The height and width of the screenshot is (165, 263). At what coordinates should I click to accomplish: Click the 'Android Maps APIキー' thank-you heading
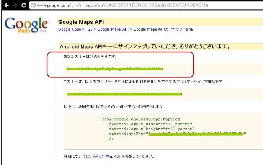coord(145,46)
